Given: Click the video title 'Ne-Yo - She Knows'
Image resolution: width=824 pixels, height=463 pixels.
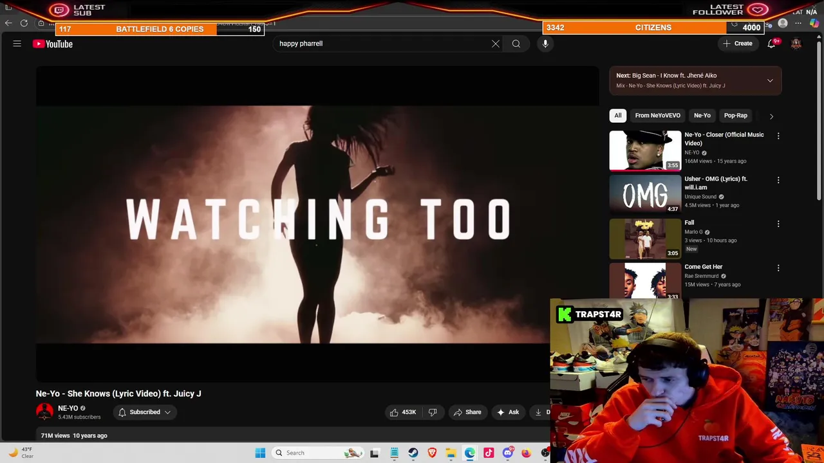Looking at the screenshot, I should point(118,394).
